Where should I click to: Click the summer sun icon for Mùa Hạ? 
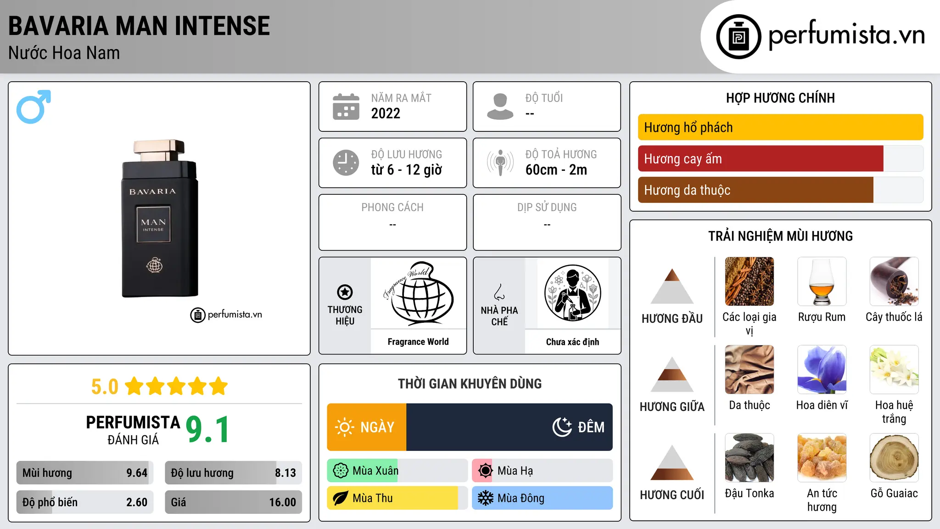coord(485,471)
